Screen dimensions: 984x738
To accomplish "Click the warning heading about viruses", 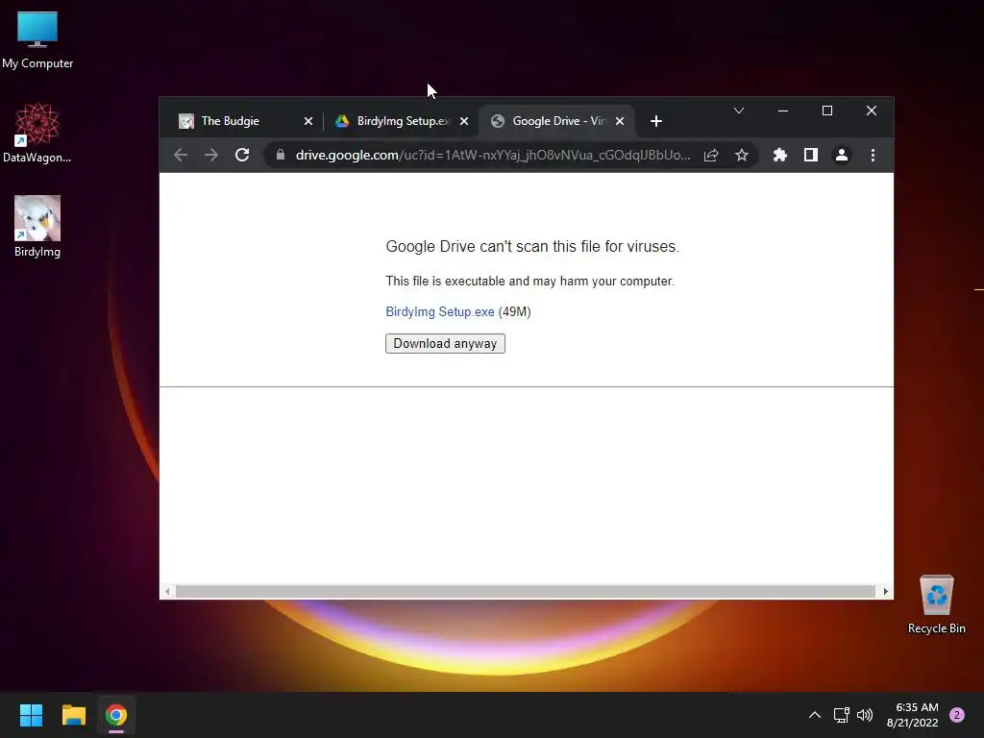I will [532, 247].
